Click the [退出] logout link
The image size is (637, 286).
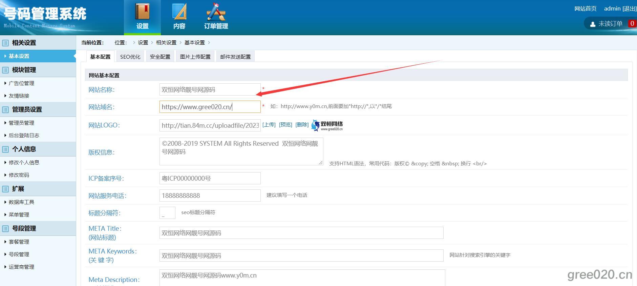point(629,8)
